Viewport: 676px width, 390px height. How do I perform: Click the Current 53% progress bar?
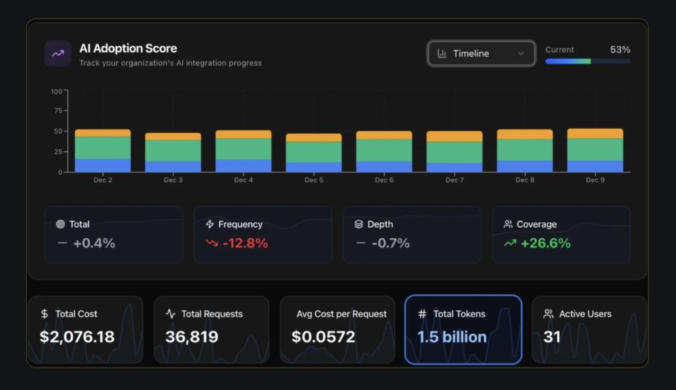tap(588, 61)
